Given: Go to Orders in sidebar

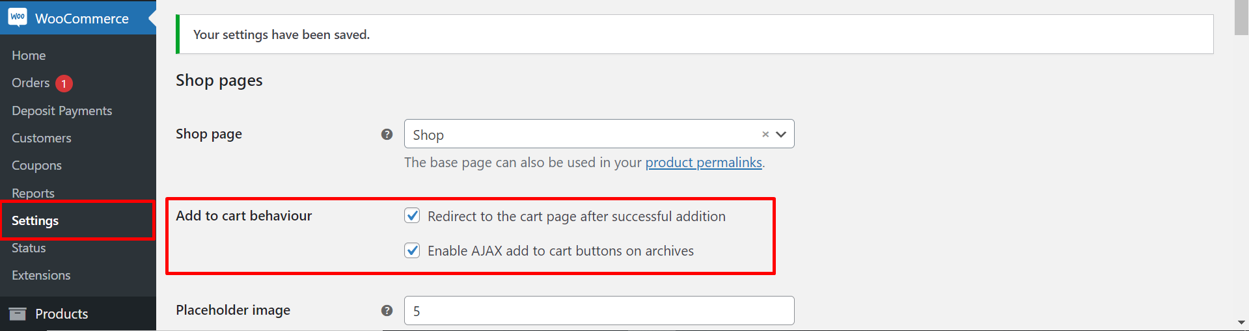Looking at the screenshot, I should point(31,83).
